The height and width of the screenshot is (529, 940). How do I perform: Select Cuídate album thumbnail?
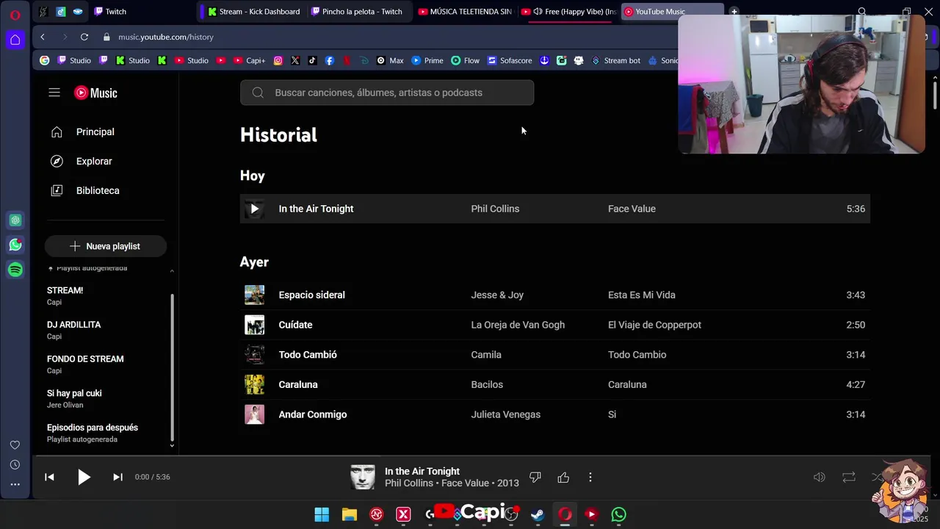click(254, 325)
